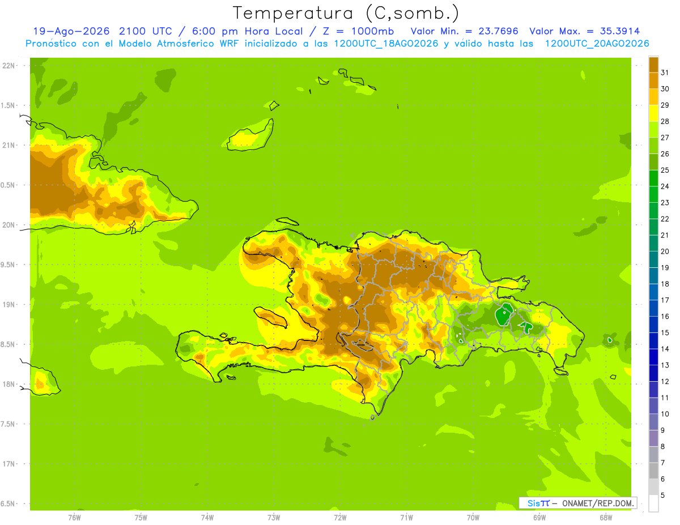The height and width of the screenshot is (525, 680).
Task: Click the "25" label on the color scale
Action: (665, 170)
